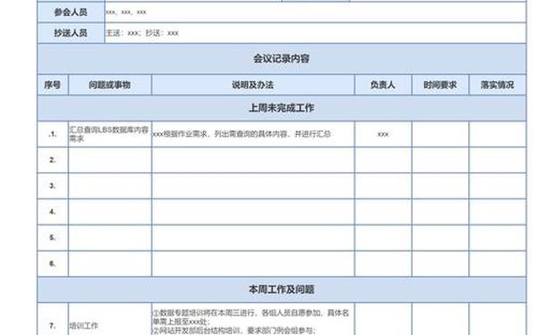The height and width of the screenshot is (335, 537).
Task: Click the 问题或事物 column header
Action: tap(110, 85)
